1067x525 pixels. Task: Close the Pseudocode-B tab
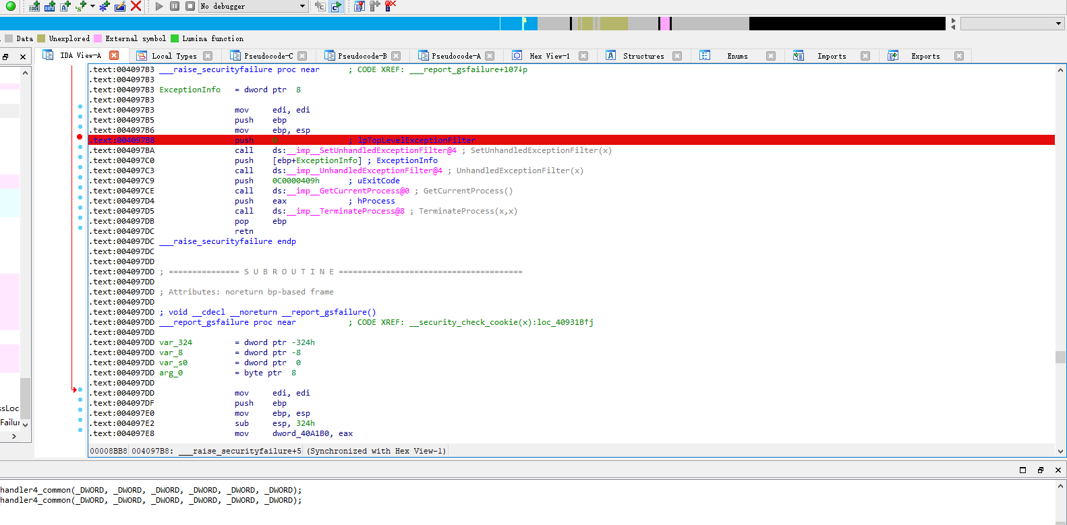click(x=396, y=56)
